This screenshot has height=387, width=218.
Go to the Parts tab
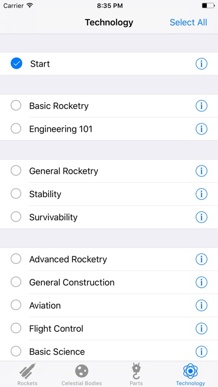coord(136,374)
